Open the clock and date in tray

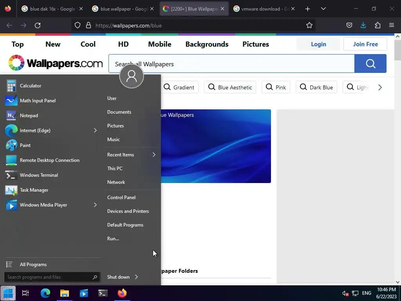click(x=387, y=293)
